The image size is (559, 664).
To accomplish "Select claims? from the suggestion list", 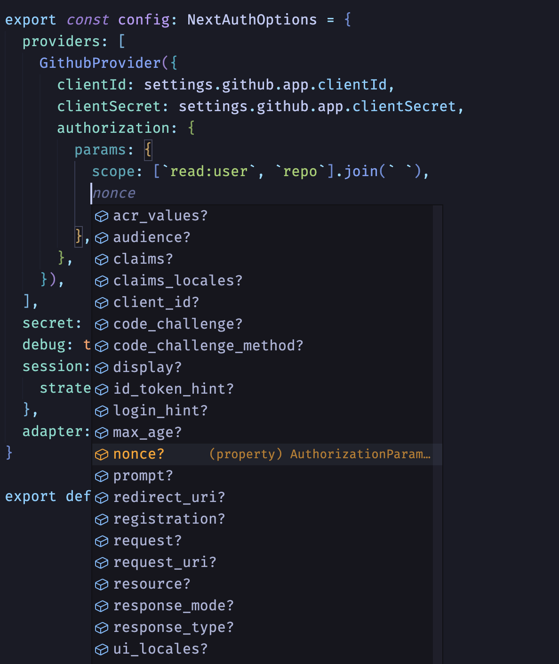I will pos(142,259).
